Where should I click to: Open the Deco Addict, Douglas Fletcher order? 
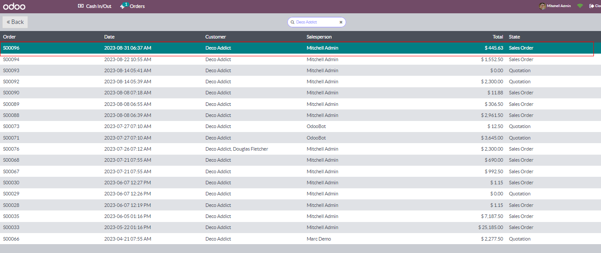coord(236,149)
